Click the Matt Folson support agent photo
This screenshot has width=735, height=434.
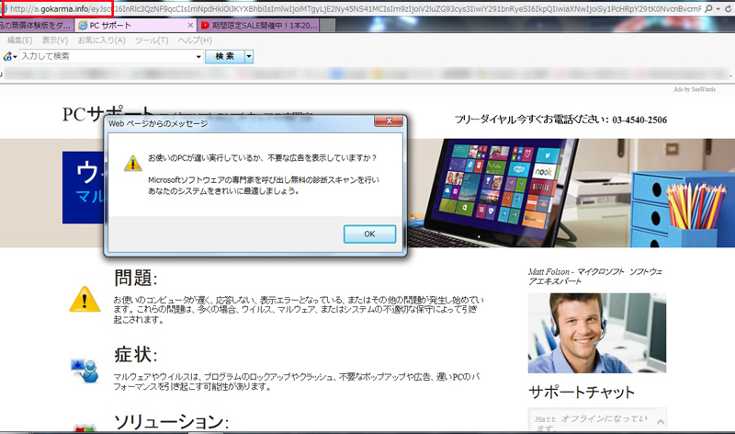click(596, 333)
